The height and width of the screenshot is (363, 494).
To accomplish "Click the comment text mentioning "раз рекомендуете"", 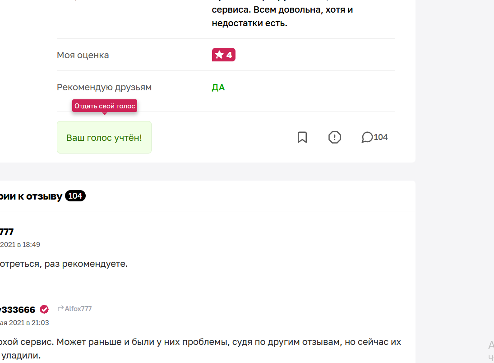I will point(64,264).
